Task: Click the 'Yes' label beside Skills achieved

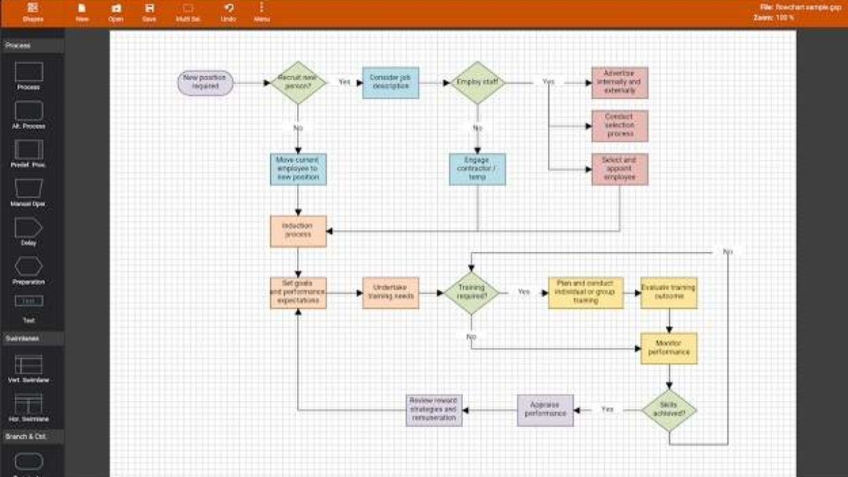Action: tap(608, 409)
